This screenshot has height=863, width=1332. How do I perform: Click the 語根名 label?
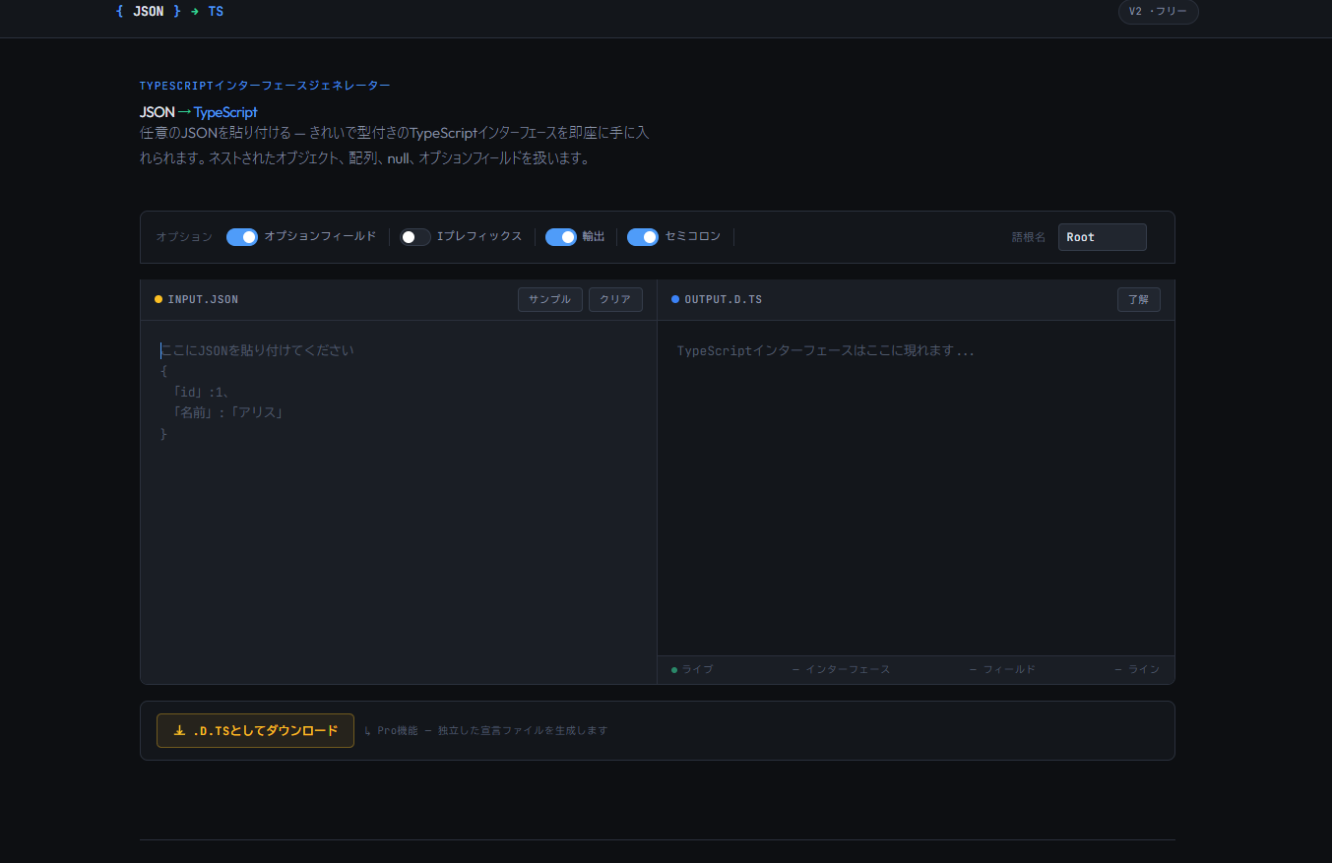coord(1029,237)
